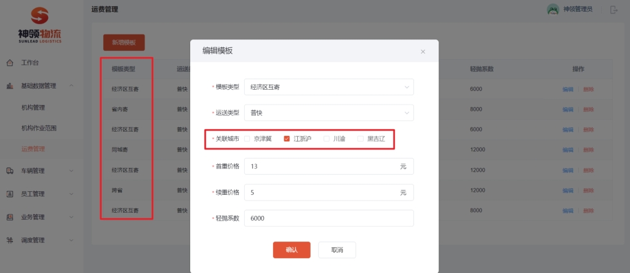Open the 运送类型 dropdown showing 普快
Viewport: 630px width, 273px height.
(x=329, y=113)
